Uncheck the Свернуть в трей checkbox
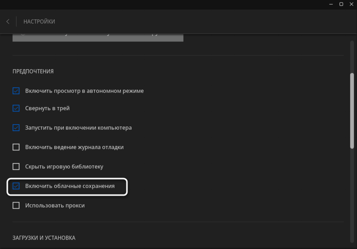Image resolution: width=357 pixels, height=249 pixels. [x=16, y=108]
